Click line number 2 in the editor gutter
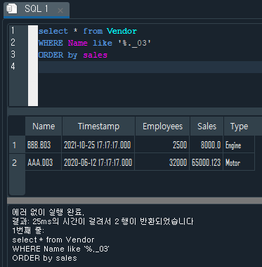262x267 pixels. pos(13,43)
